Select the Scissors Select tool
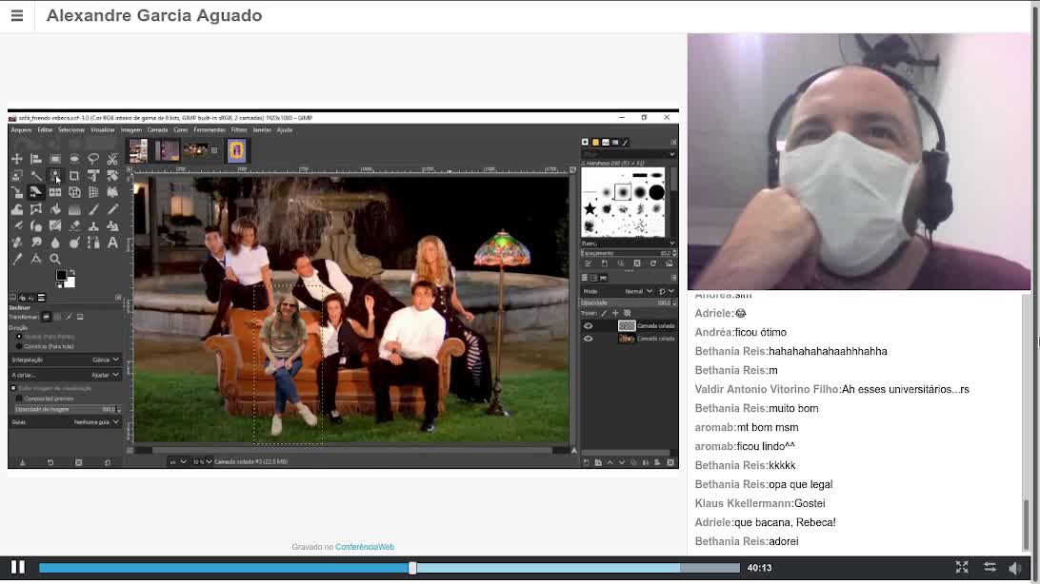This screenshot has height=584, width=1040. (112, 159)
